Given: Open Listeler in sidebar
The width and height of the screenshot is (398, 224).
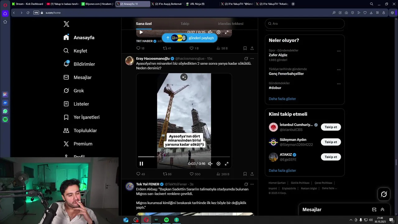Looking at the screenshot, I should click(x=76, y=104).
